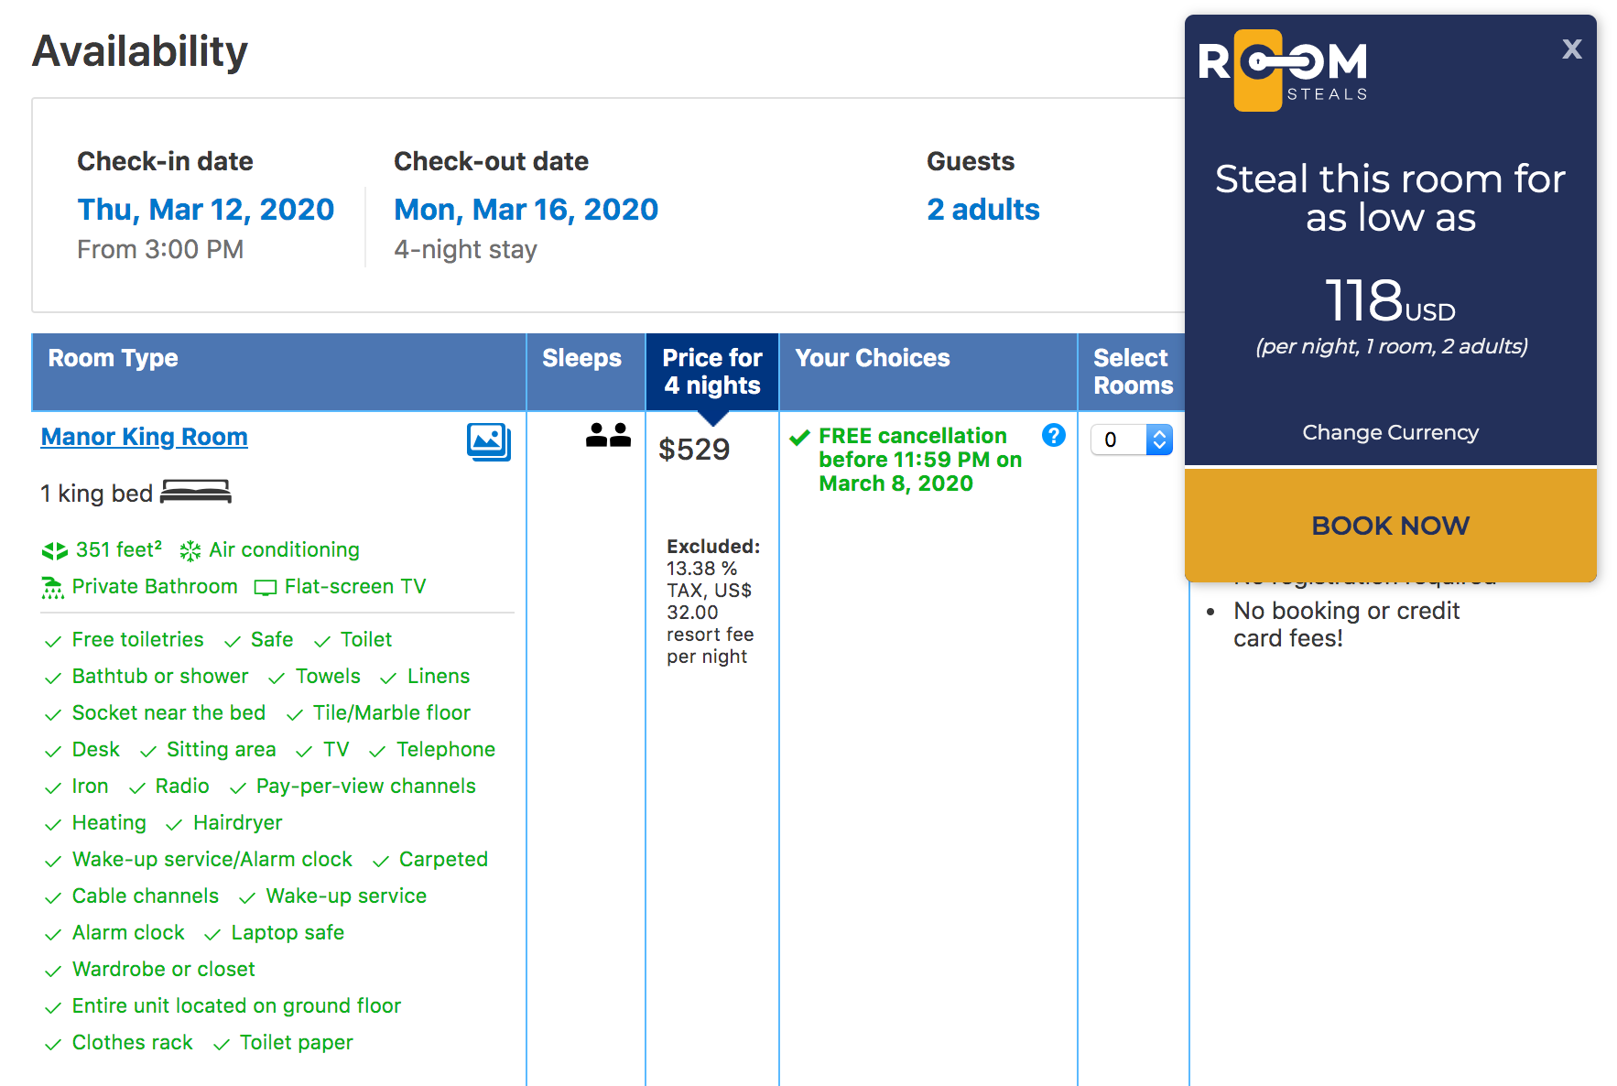Click the air conditioning snowflake icon
This screenshot has height=1086, width=1617.
pos(190,550)
